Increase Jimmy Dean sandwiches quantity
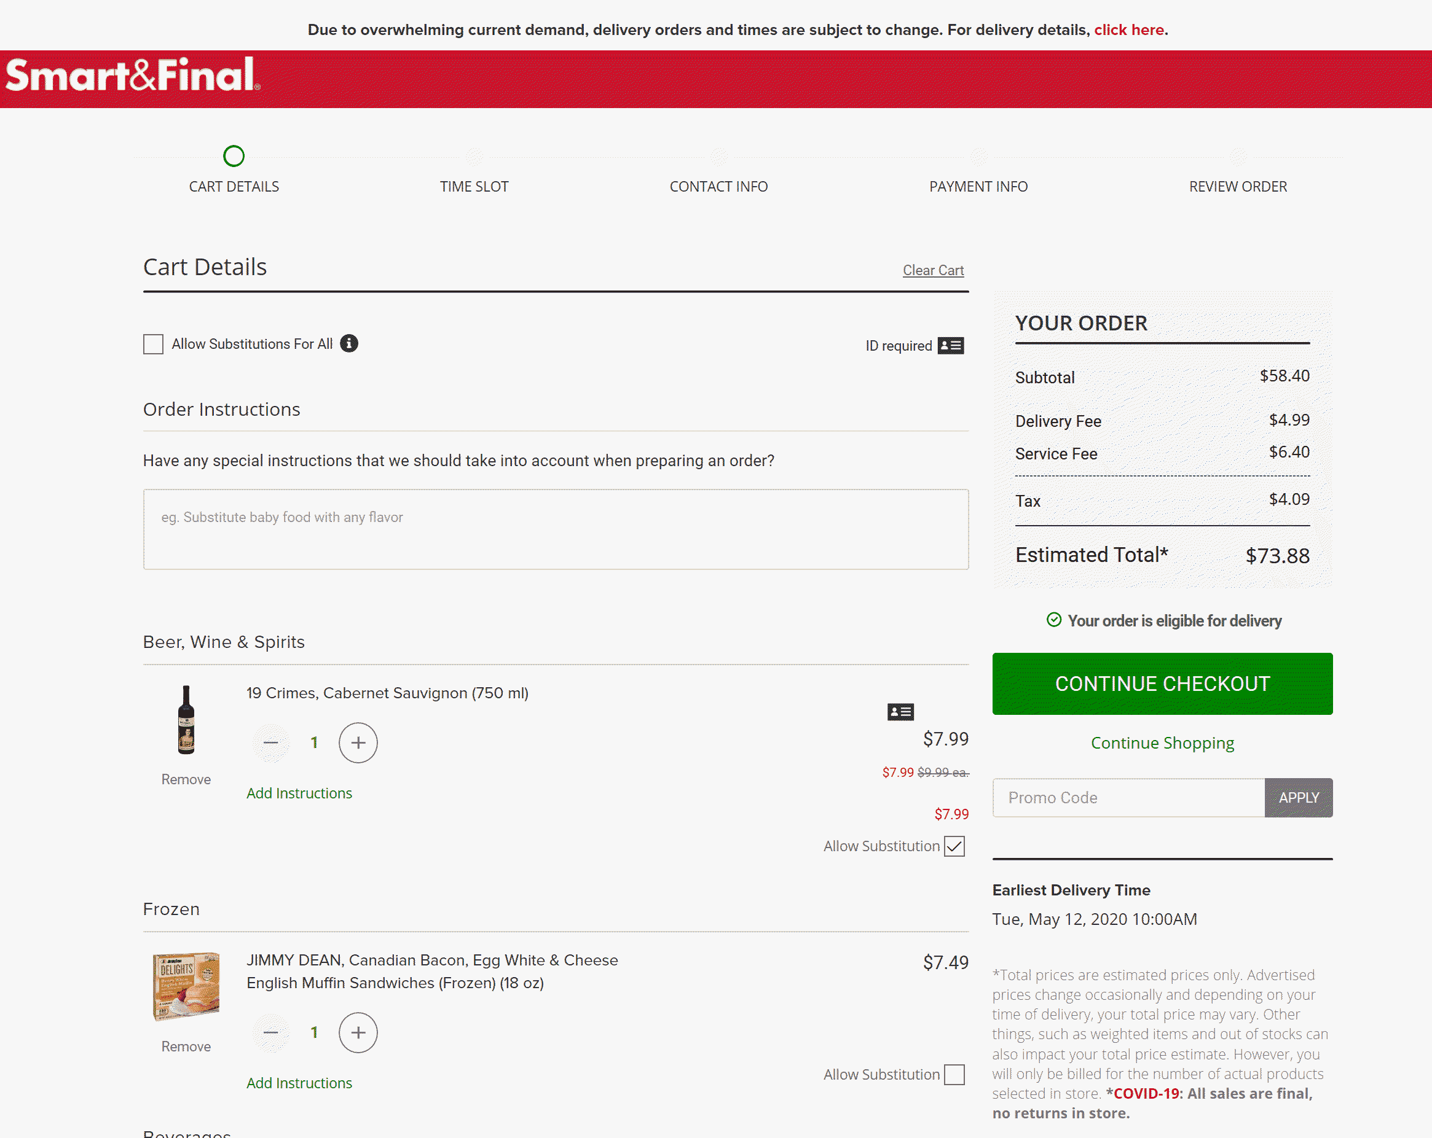The height and width of the screenshot is (1138, 1432). click(358, 1032)
